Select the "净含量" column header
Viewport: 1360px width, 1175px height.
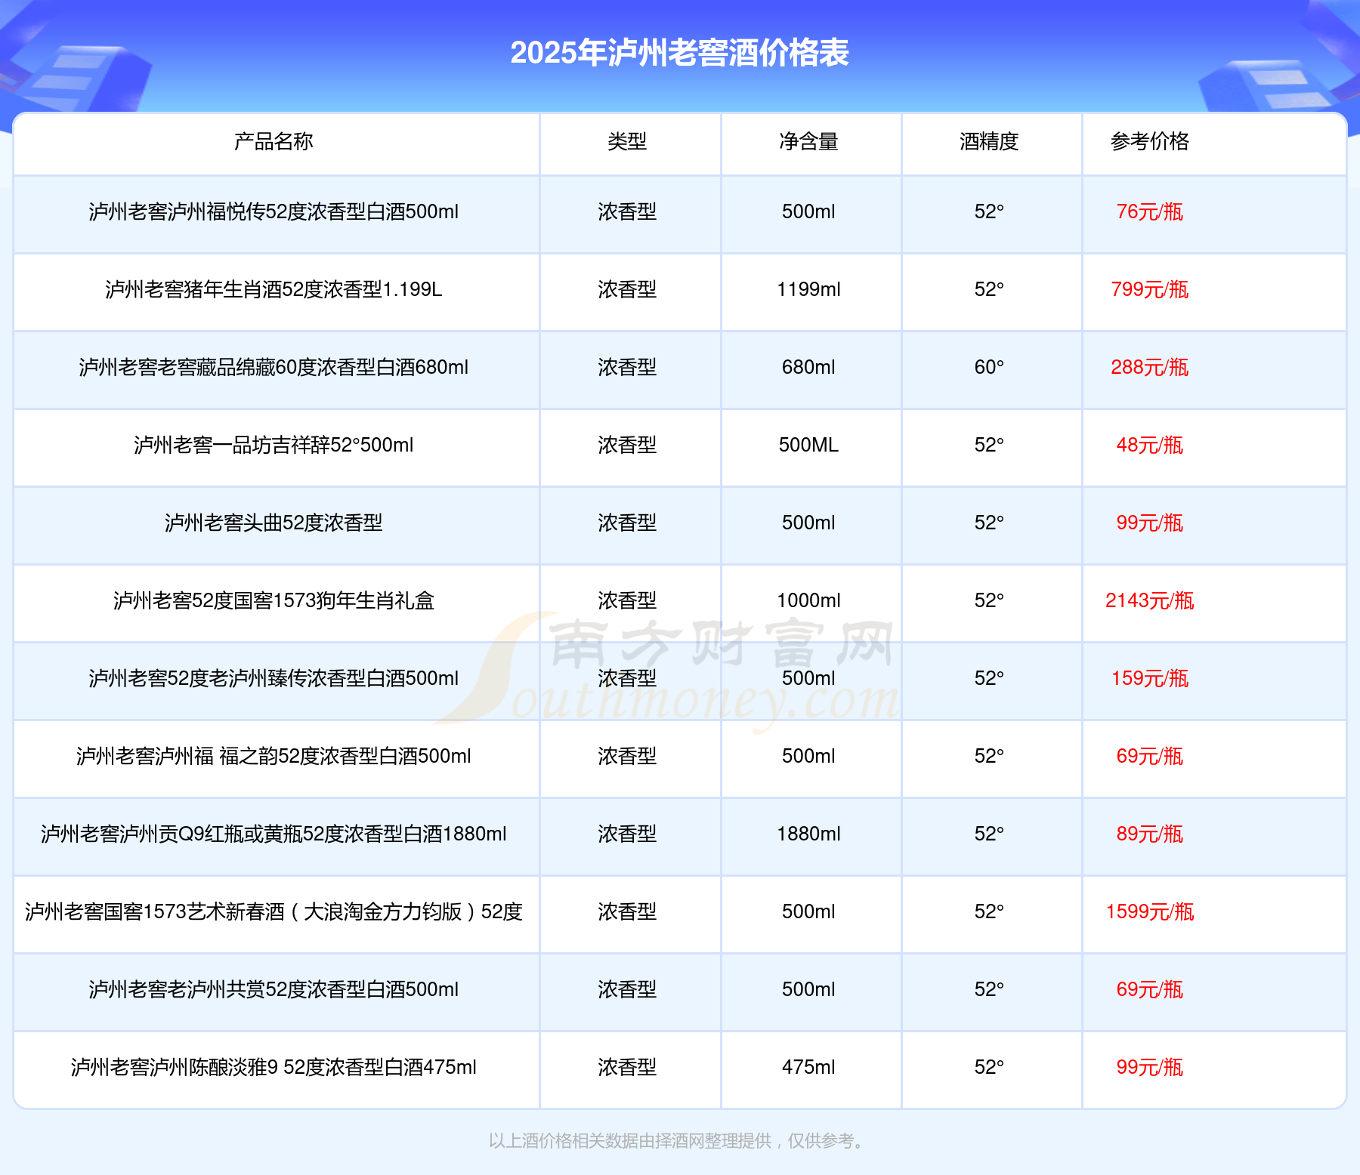808,141
